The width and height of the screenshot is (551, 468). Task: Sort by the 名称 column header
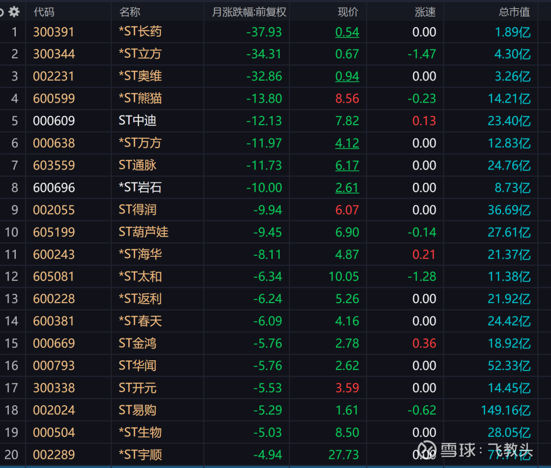130,12
